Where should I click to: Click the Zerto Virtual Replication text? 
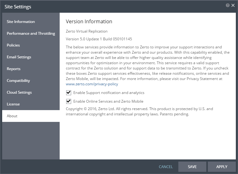click(x=87, y=31)
